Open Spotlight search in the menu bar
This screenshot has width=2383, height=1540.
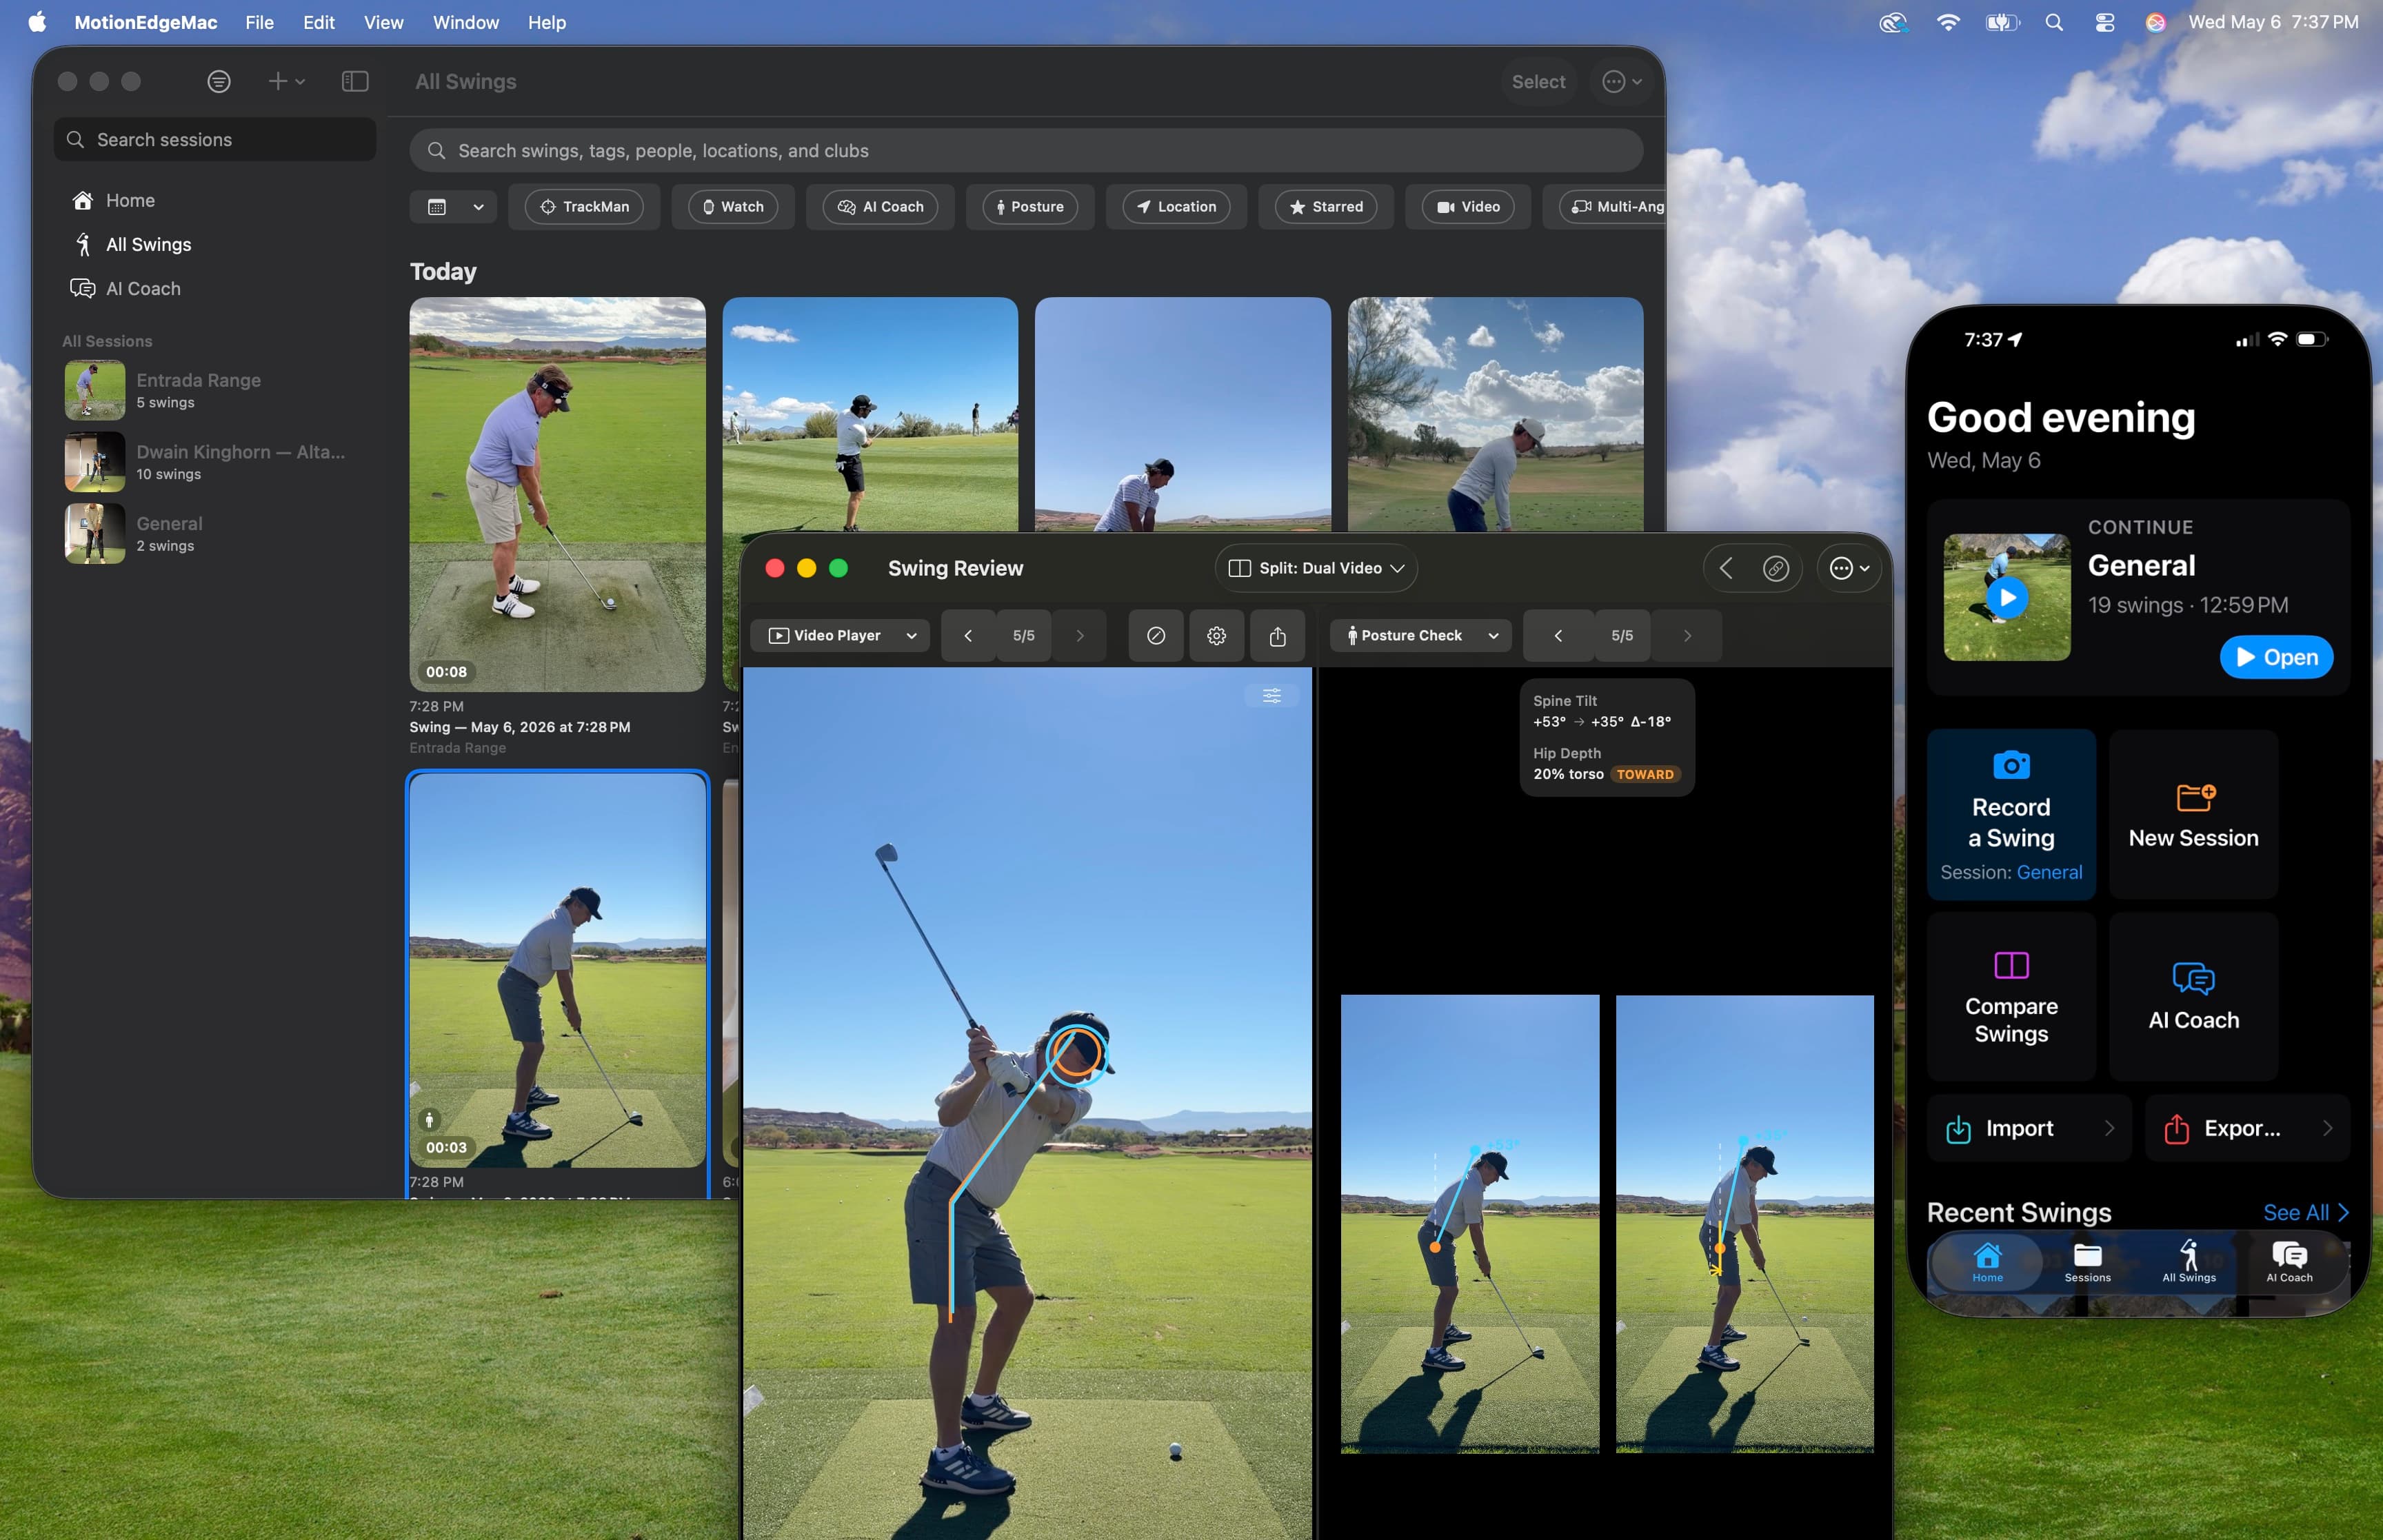click(x=2053, y=22)
